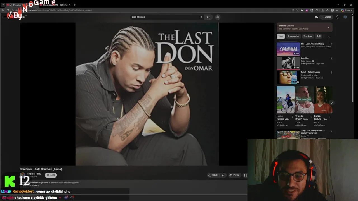Clear the search box with the X icon
The width and height of the screenshot is (358, 201).
pos(202,17)
